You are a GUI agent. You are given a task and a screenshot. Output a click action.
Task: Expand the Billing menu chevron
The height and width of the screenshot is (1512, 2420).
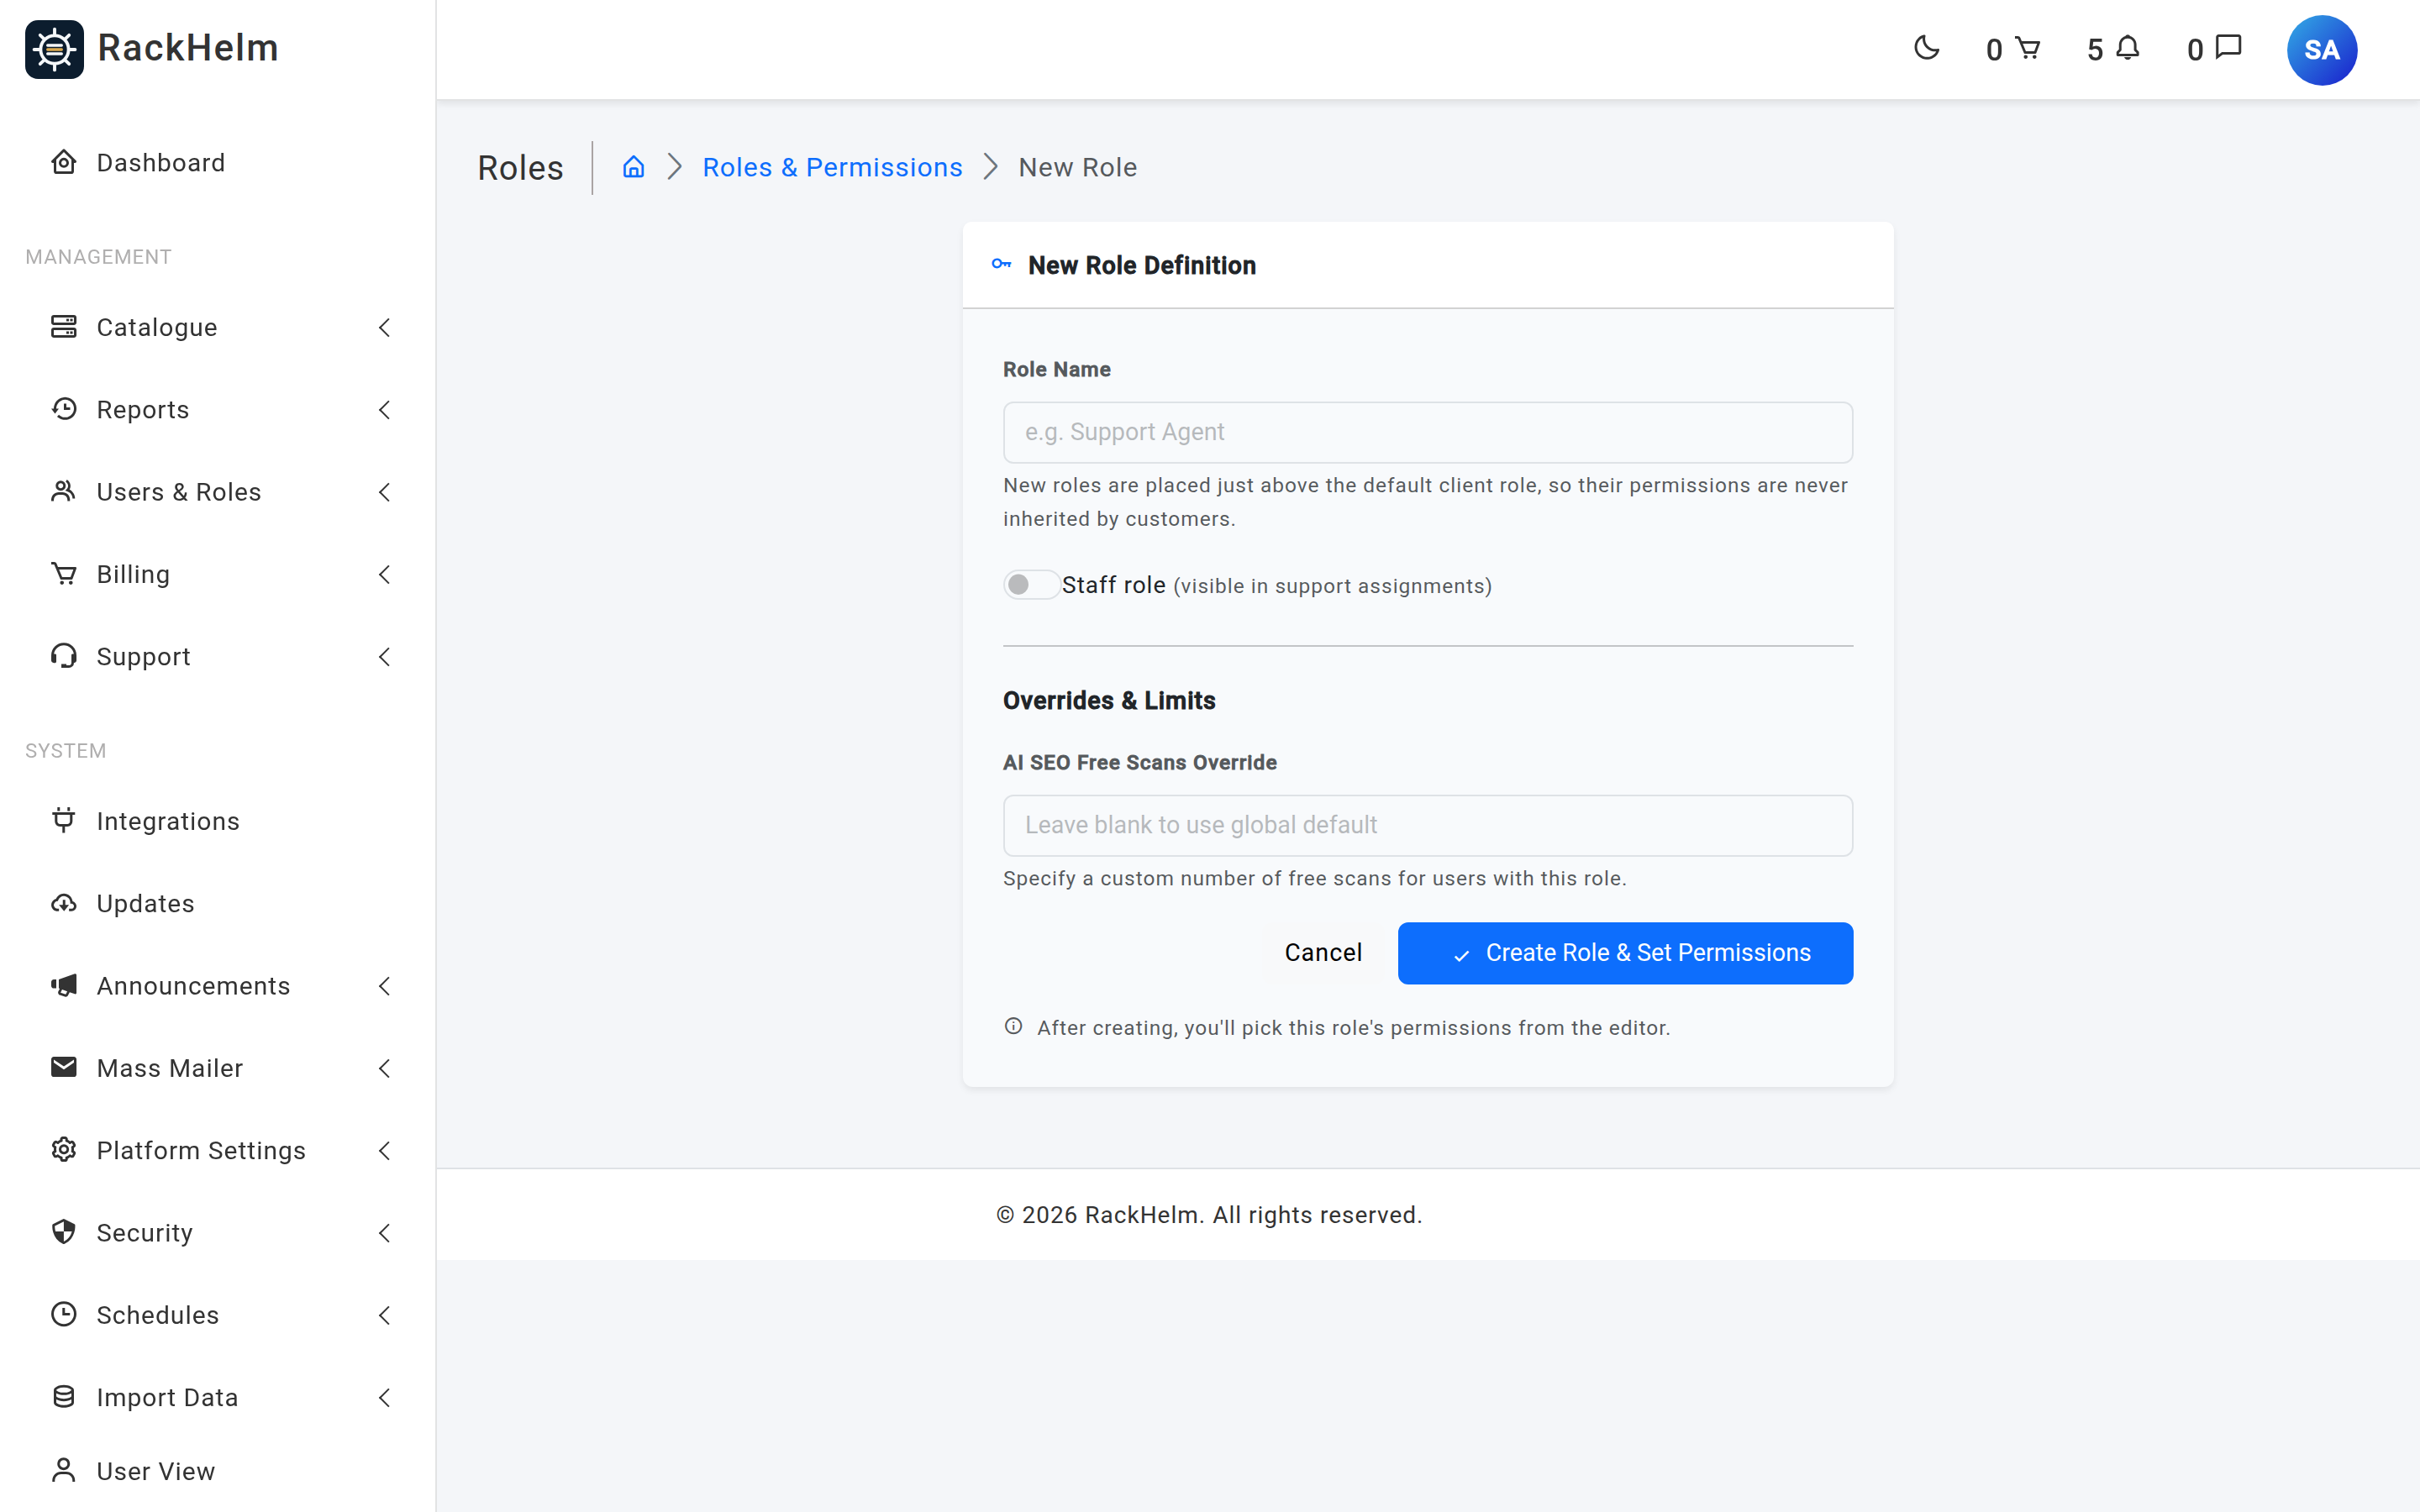coord(384,574)
